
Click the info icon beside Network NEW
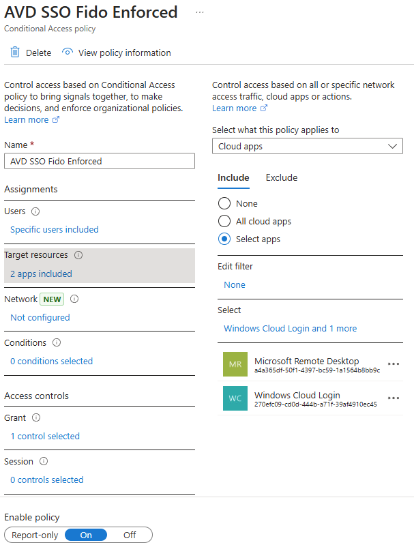click(x=74, y=299)
